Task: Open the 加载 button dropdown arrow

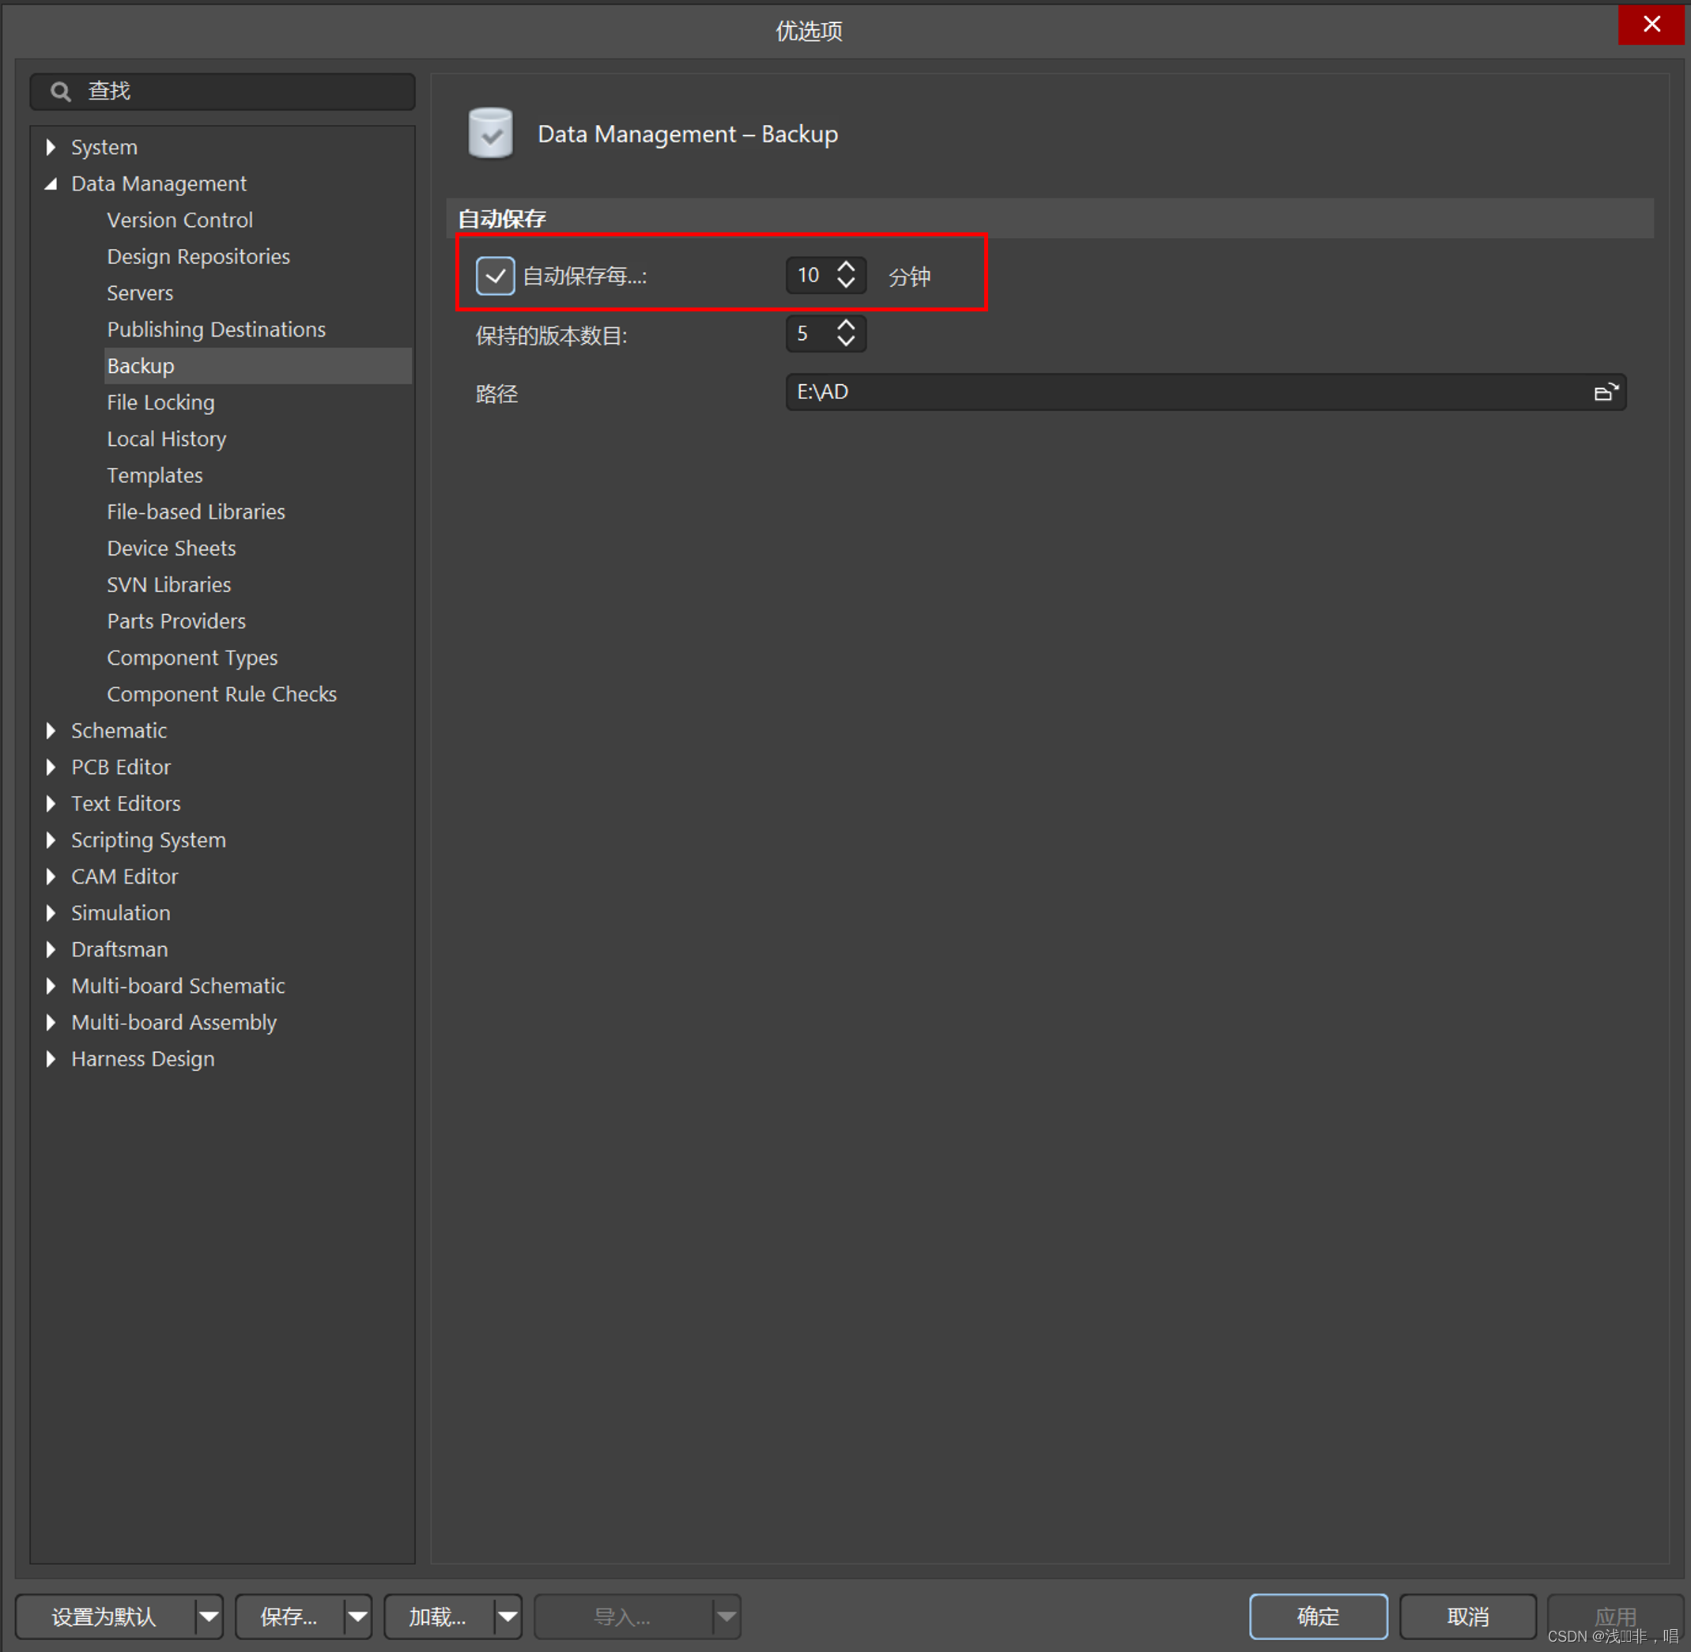Action: [508, 1616]
